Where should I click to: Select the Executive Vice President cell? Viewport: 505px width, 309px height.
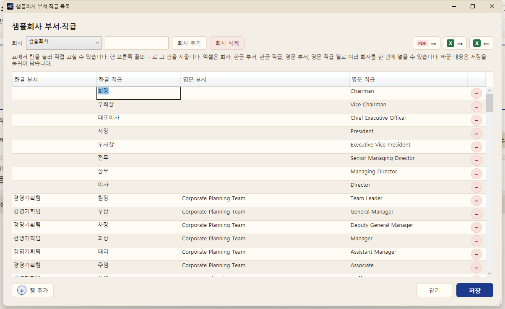(409, 147)
